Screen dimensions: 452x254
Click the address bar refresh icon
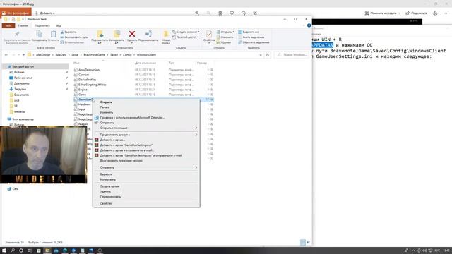[x=268, y=55]
